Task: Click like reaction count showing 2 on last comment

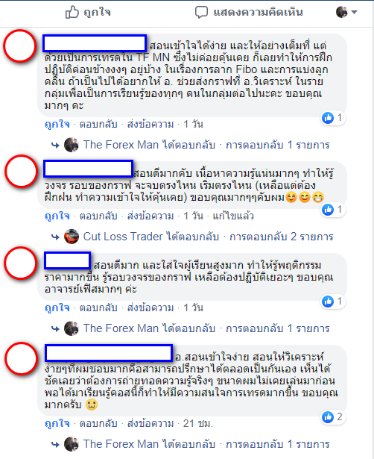Action: point(333,417)
